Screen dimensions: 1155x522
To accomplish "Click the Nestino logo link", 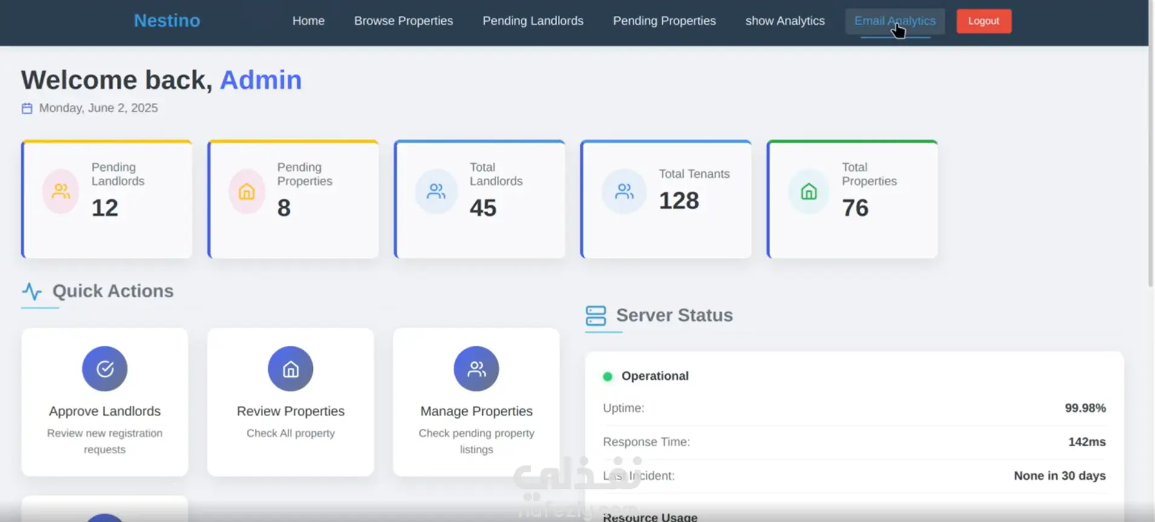I will [167, 21].
